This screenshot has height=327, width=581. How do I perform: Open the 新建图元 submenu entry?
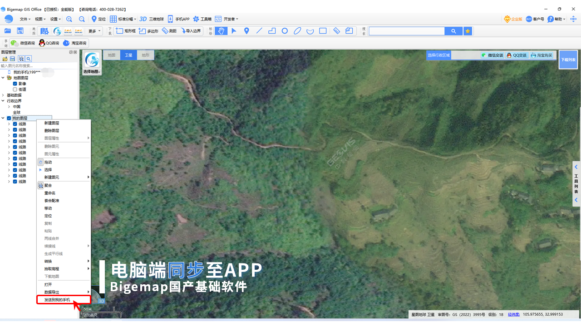pyautogui.click(x=64, y=177)
